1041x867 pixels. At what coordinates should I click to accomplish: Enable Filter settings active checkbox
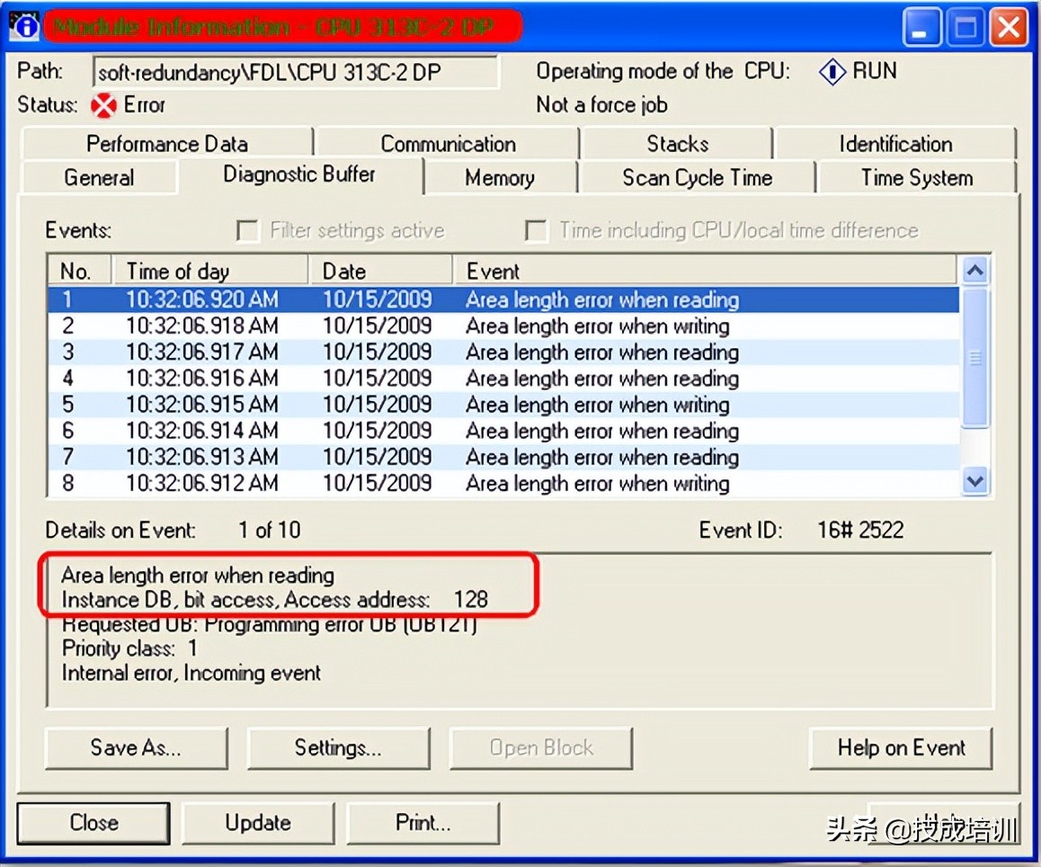pyautogui.click(x=247, y=231)
